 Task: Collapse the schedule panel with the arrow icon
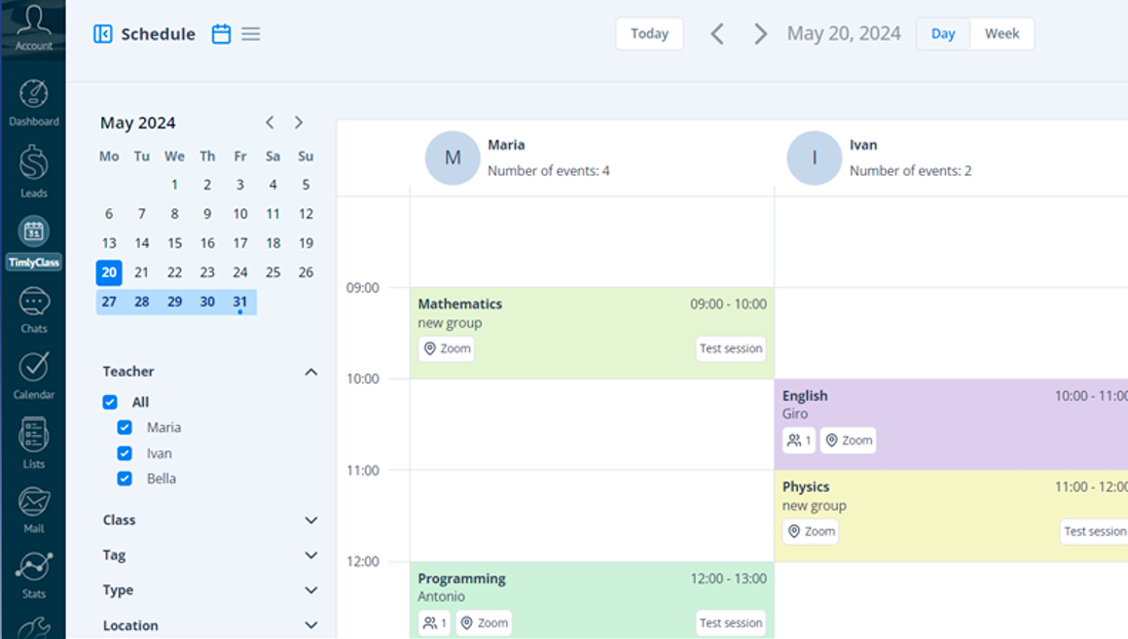point(103,33)
